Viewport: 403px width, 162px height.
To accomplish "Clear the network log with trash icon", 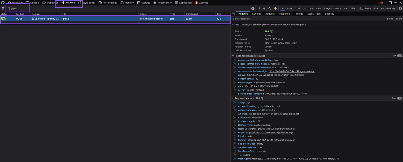I will click(x=3, y=8).
